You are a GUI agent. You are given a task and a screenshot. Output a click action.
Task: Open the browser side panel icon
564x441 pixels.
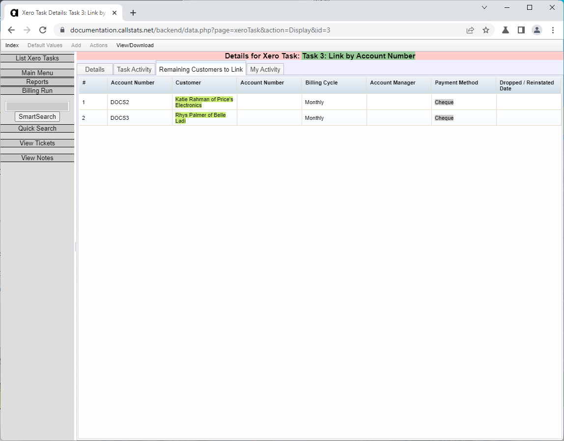tap(521, 30)
